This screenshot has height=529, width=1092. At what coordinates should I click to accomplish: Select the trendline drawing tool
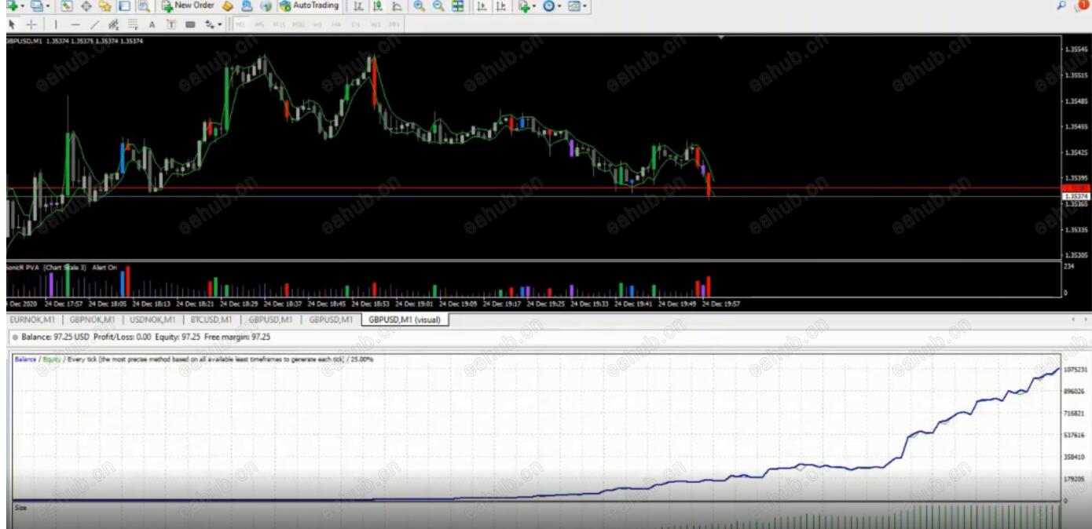tap(95, 24)
